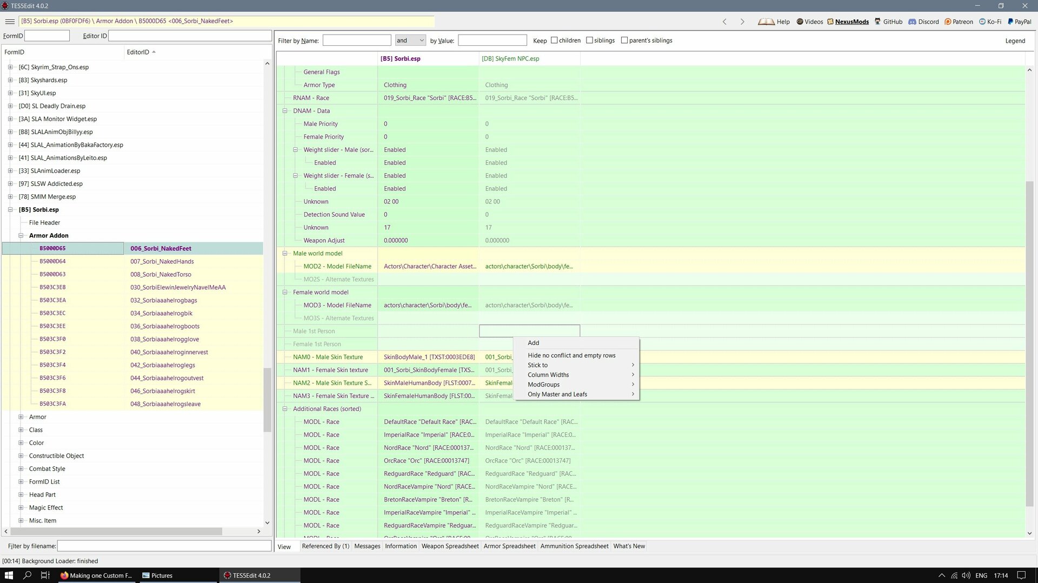This screenshot has height=583, width=1038.
Task: Open the NexusMods link
Action: pos(848,22)
